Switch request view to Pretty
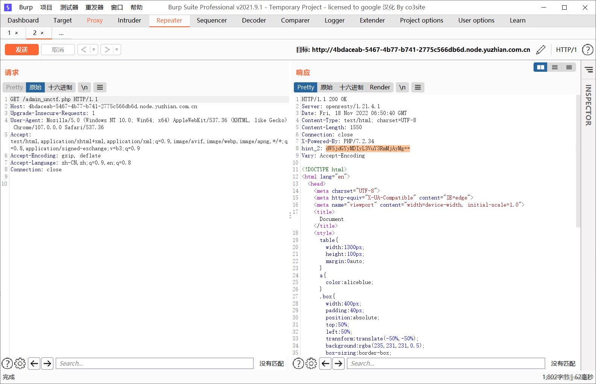The height and width of the screenshot is (384, 596). click(15, 87)
